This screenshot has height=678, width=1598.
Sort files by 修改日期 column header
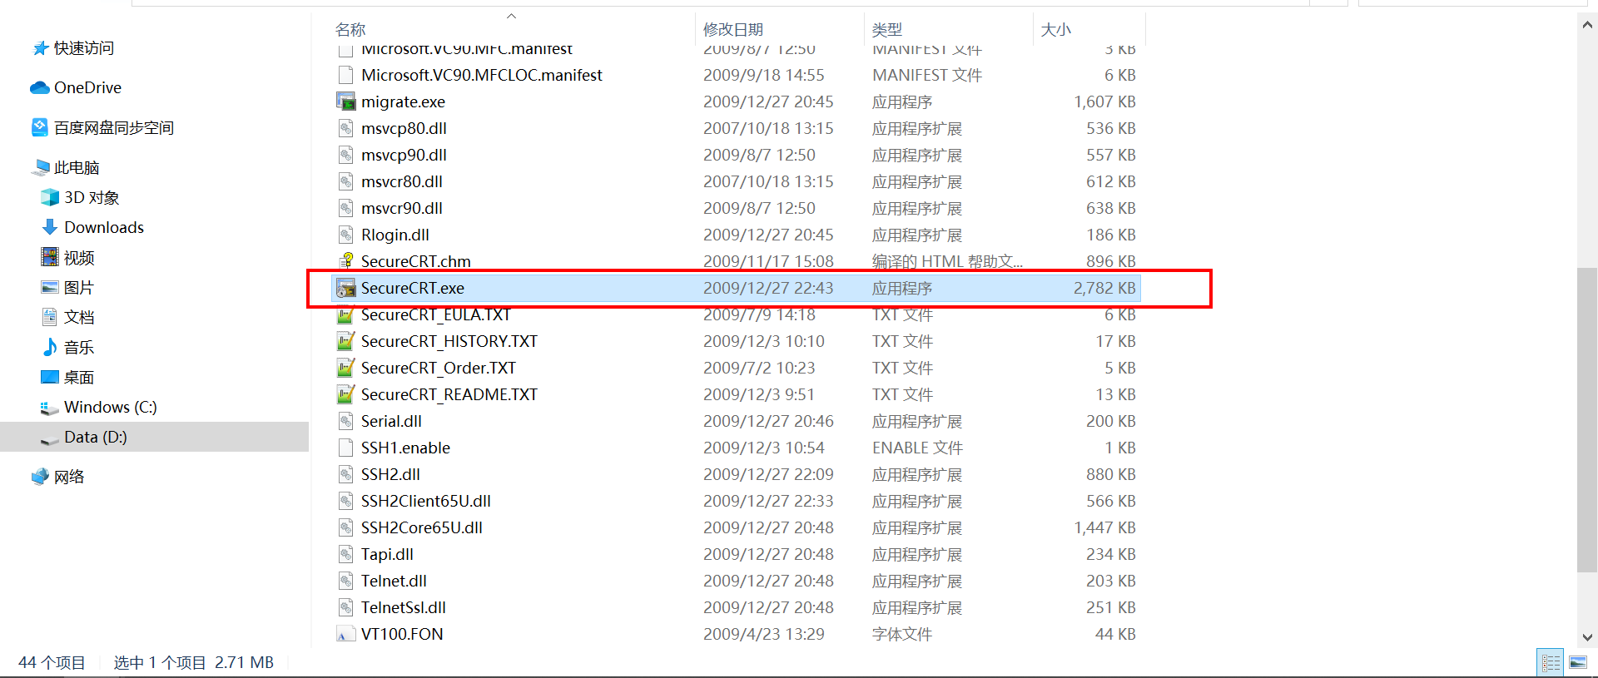pyautogui.click(x=733, y=30)
